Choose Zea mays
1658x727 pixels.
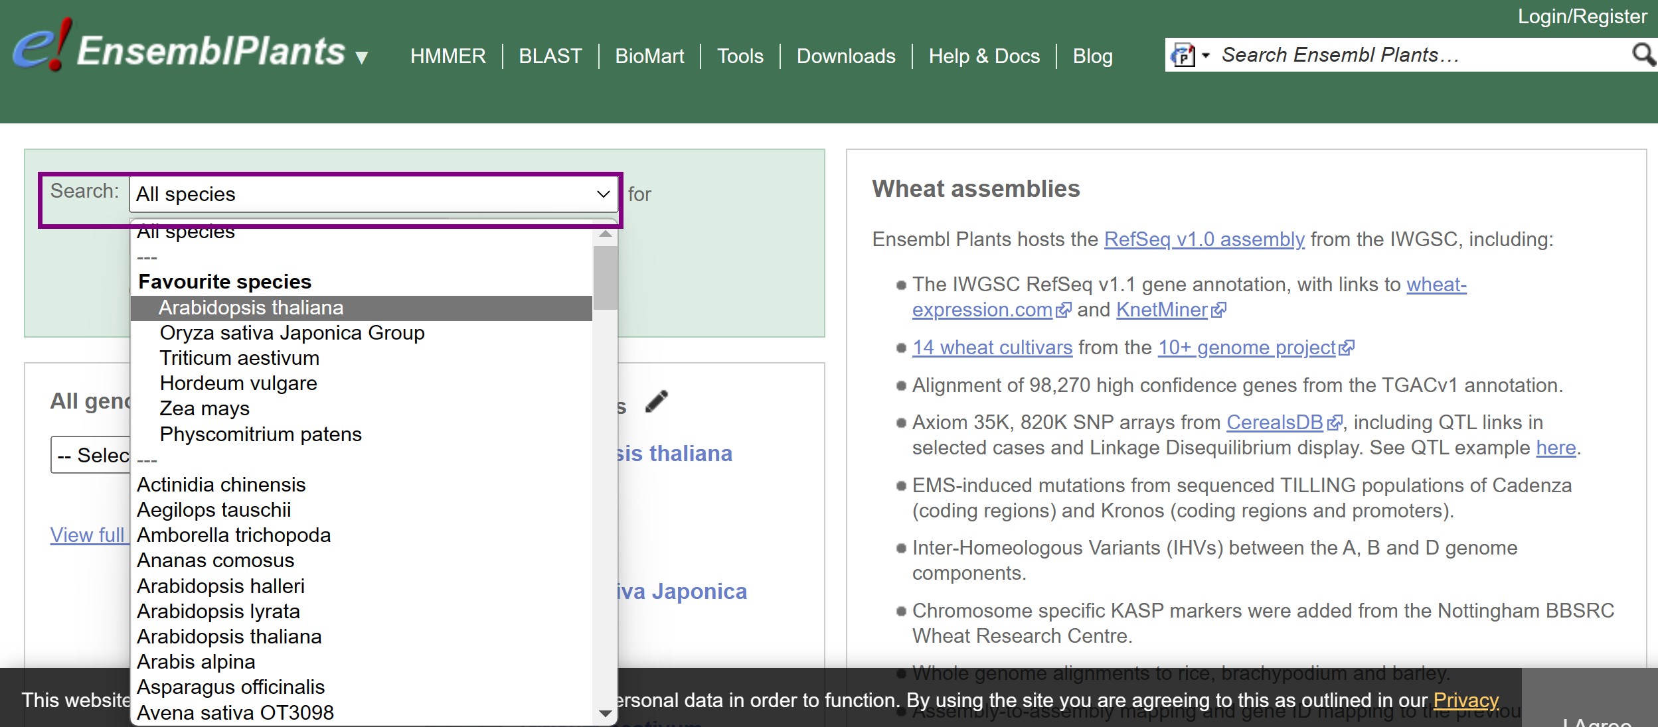361,409
